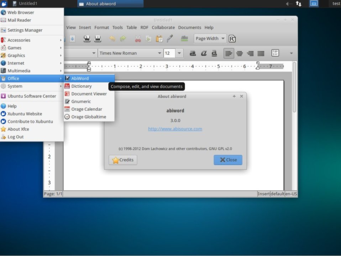Viewport: 341px width, 256px height.
Task: Open the Times New Roman font dropdown
Action: 130,53
